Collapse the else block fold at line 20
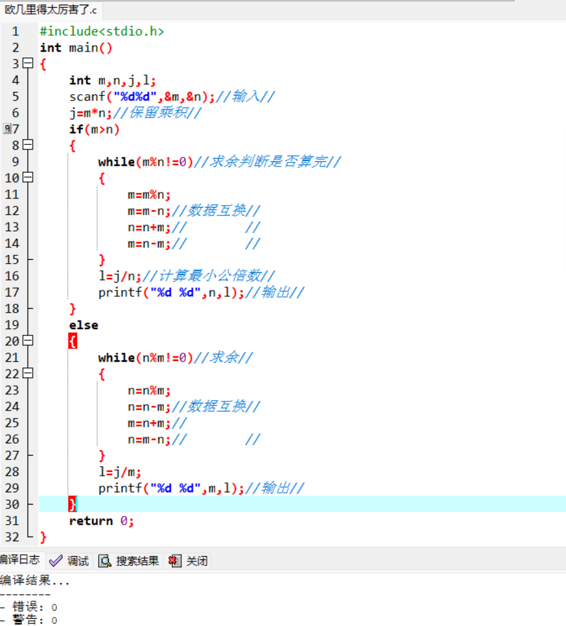 (28, 341)
